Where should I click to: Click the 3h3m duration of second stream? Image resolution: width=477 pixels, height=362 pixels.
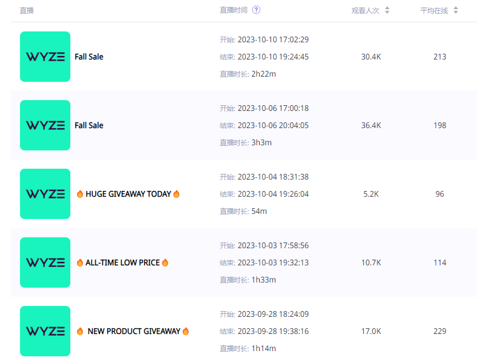click(x=261, y=142)
